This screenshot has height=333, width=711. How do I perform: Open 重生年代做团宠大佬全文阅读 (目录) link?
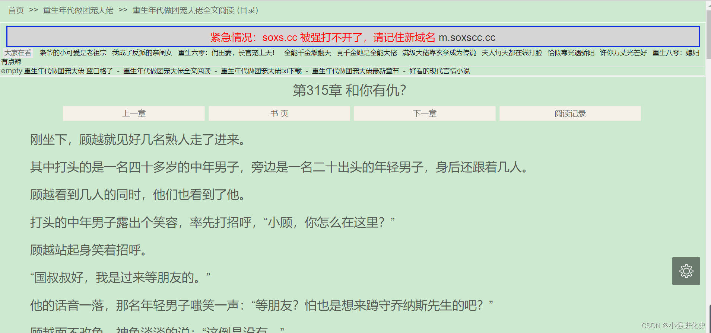pyautogui.click(x=196, y=10)
